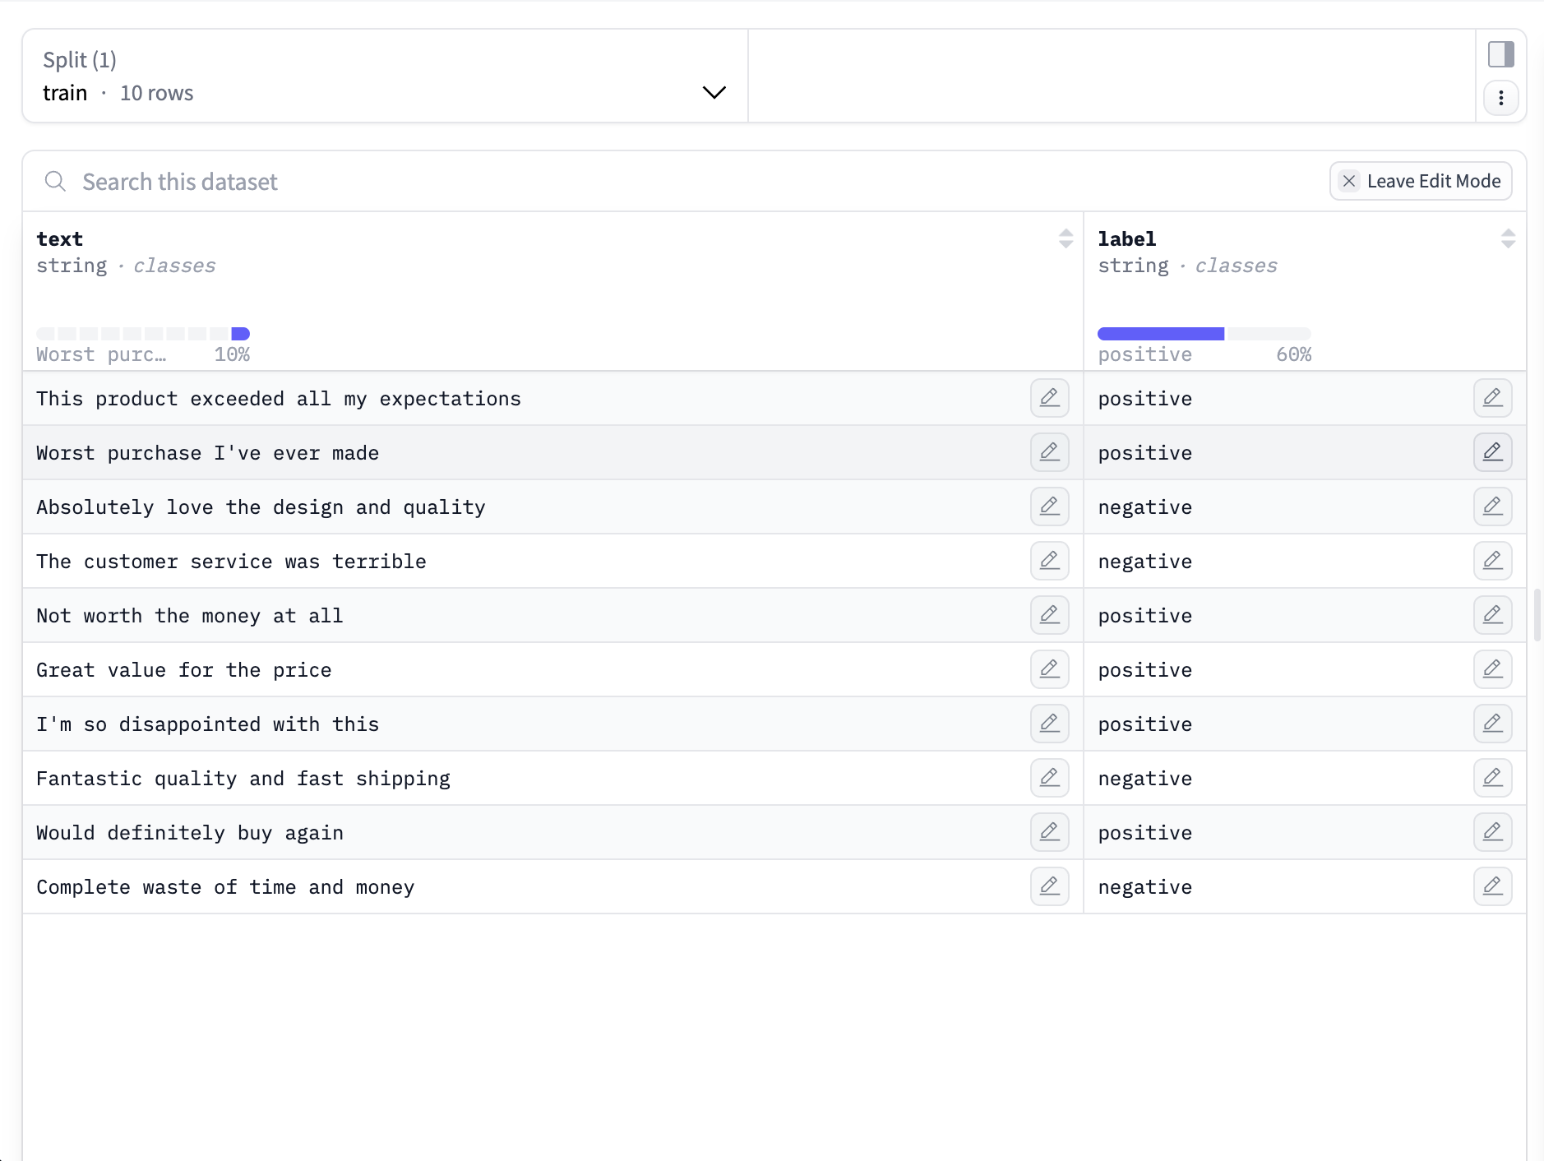The height and width of the screenshot is (1161, 1544).
Task: Edit the text cell "Worst purchase I've ever made"
Action: 1049,452
